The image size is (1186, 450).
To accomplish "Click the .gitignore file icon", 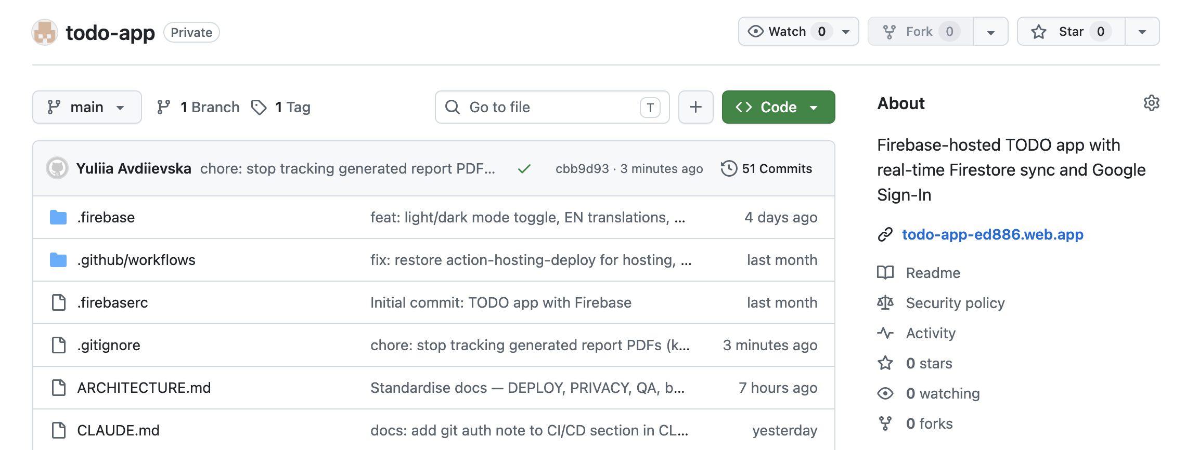I will click(x=59, y=345).
